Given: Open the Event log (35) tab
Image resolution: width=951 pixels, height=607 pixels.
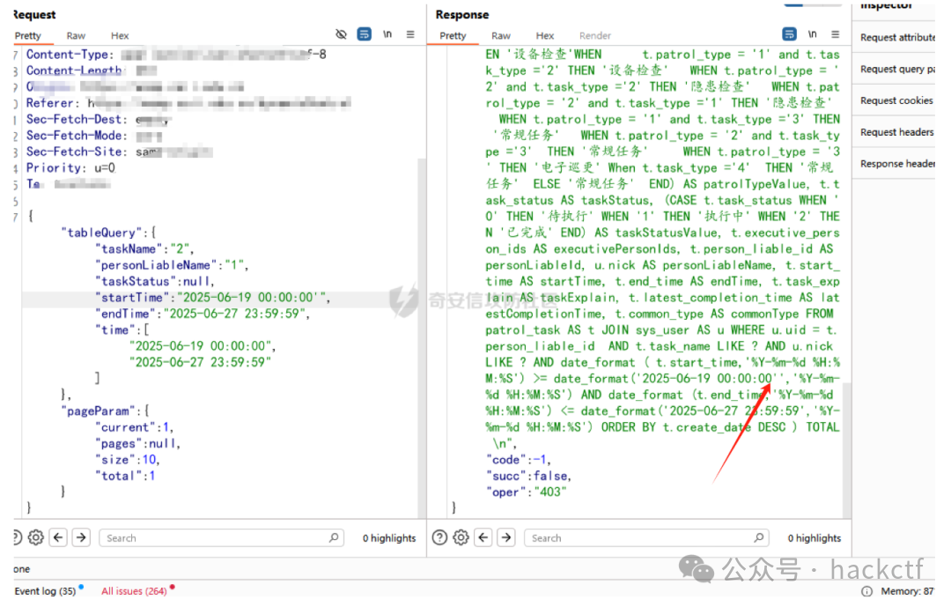Looking at the screenshot, I should tap(45, 590).
